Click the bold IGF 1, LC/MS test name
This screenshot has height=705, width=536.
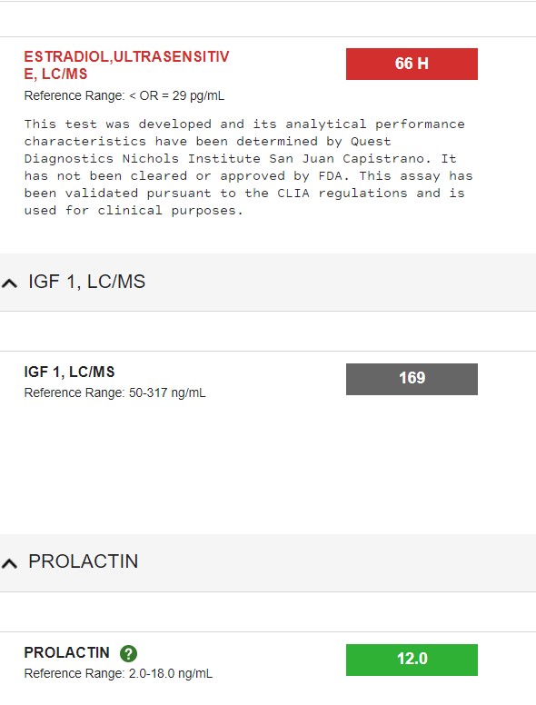(69, 372)
